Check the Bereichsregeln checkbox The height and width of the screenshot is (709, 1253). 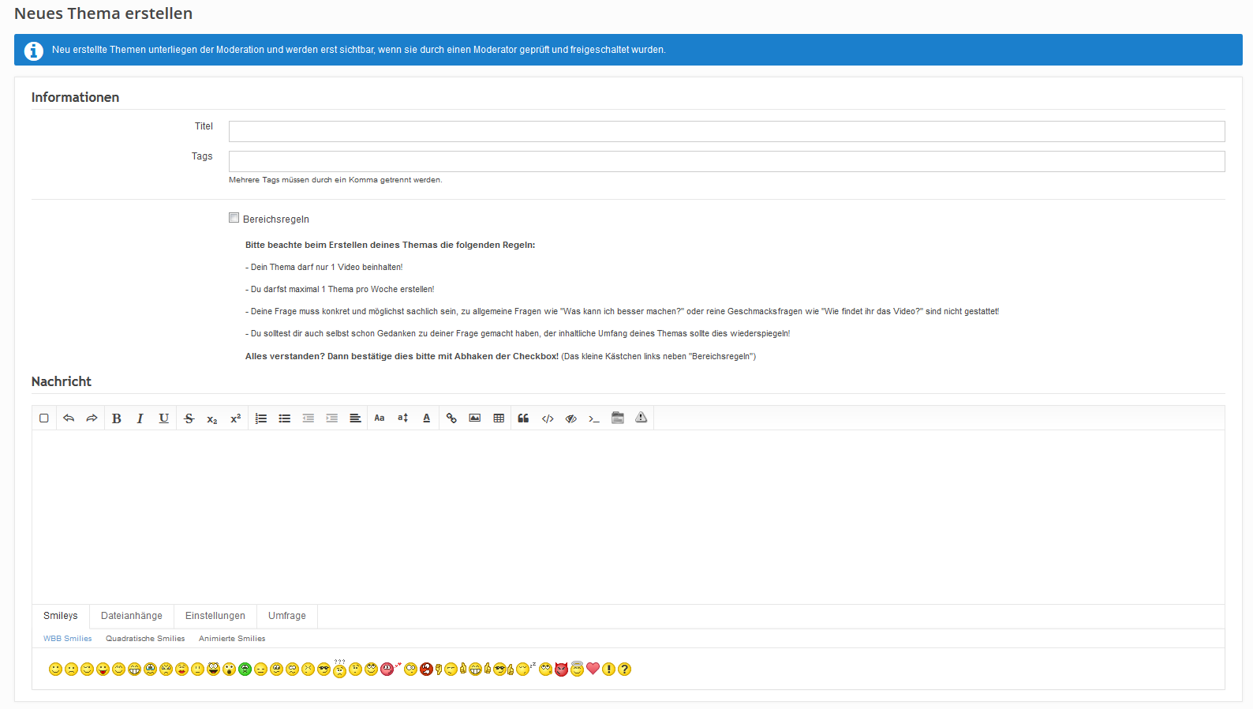(x=234, y=218)
